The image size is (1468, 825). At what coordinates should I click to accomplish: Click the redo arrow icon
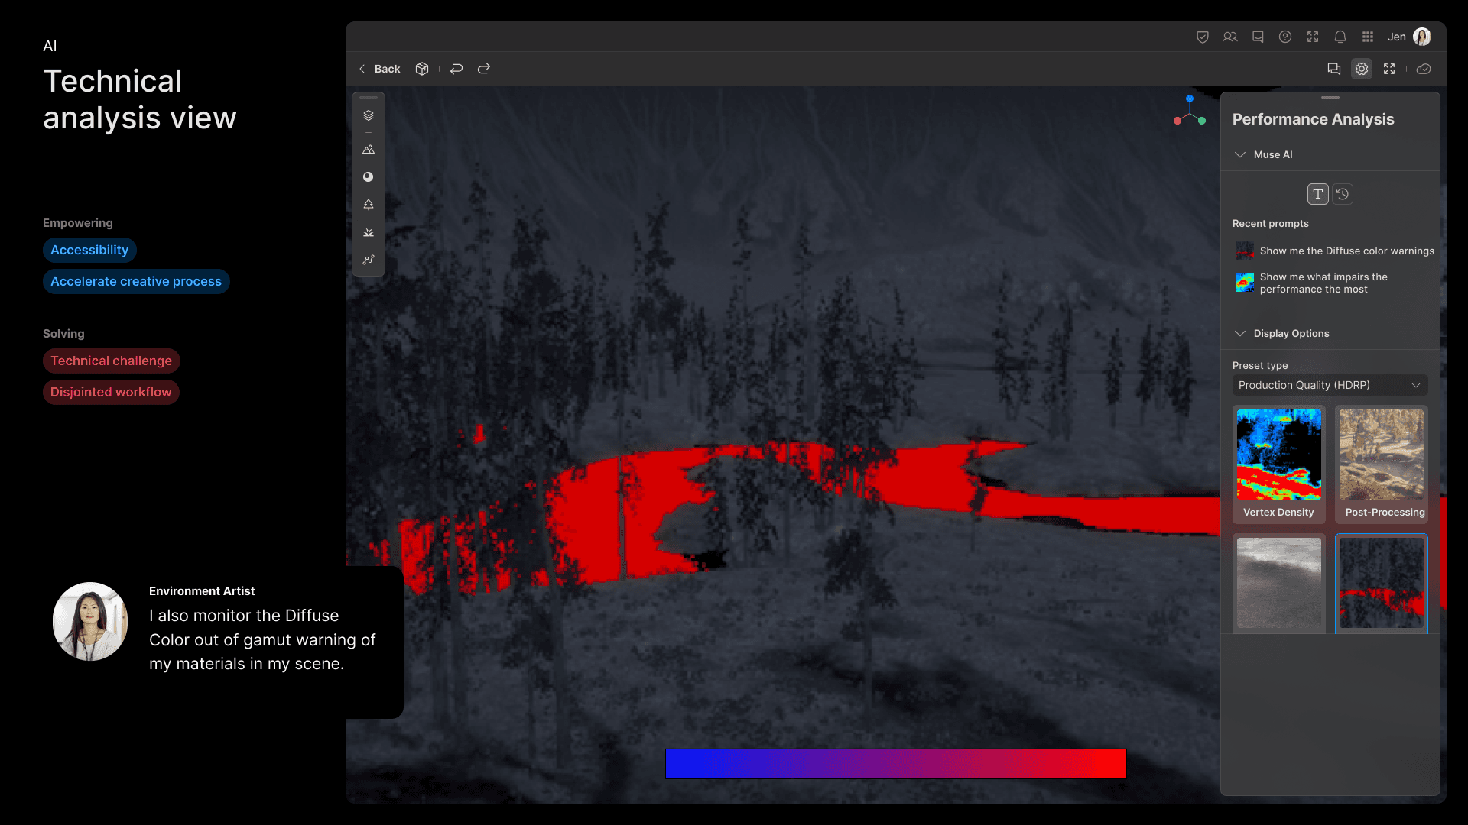click(x=484, y=69)
